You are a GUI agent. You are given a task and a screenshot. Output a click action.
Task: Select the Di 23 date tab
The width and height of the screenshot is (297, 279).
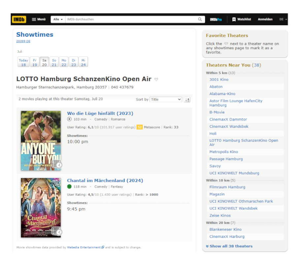tap(74, 62)
